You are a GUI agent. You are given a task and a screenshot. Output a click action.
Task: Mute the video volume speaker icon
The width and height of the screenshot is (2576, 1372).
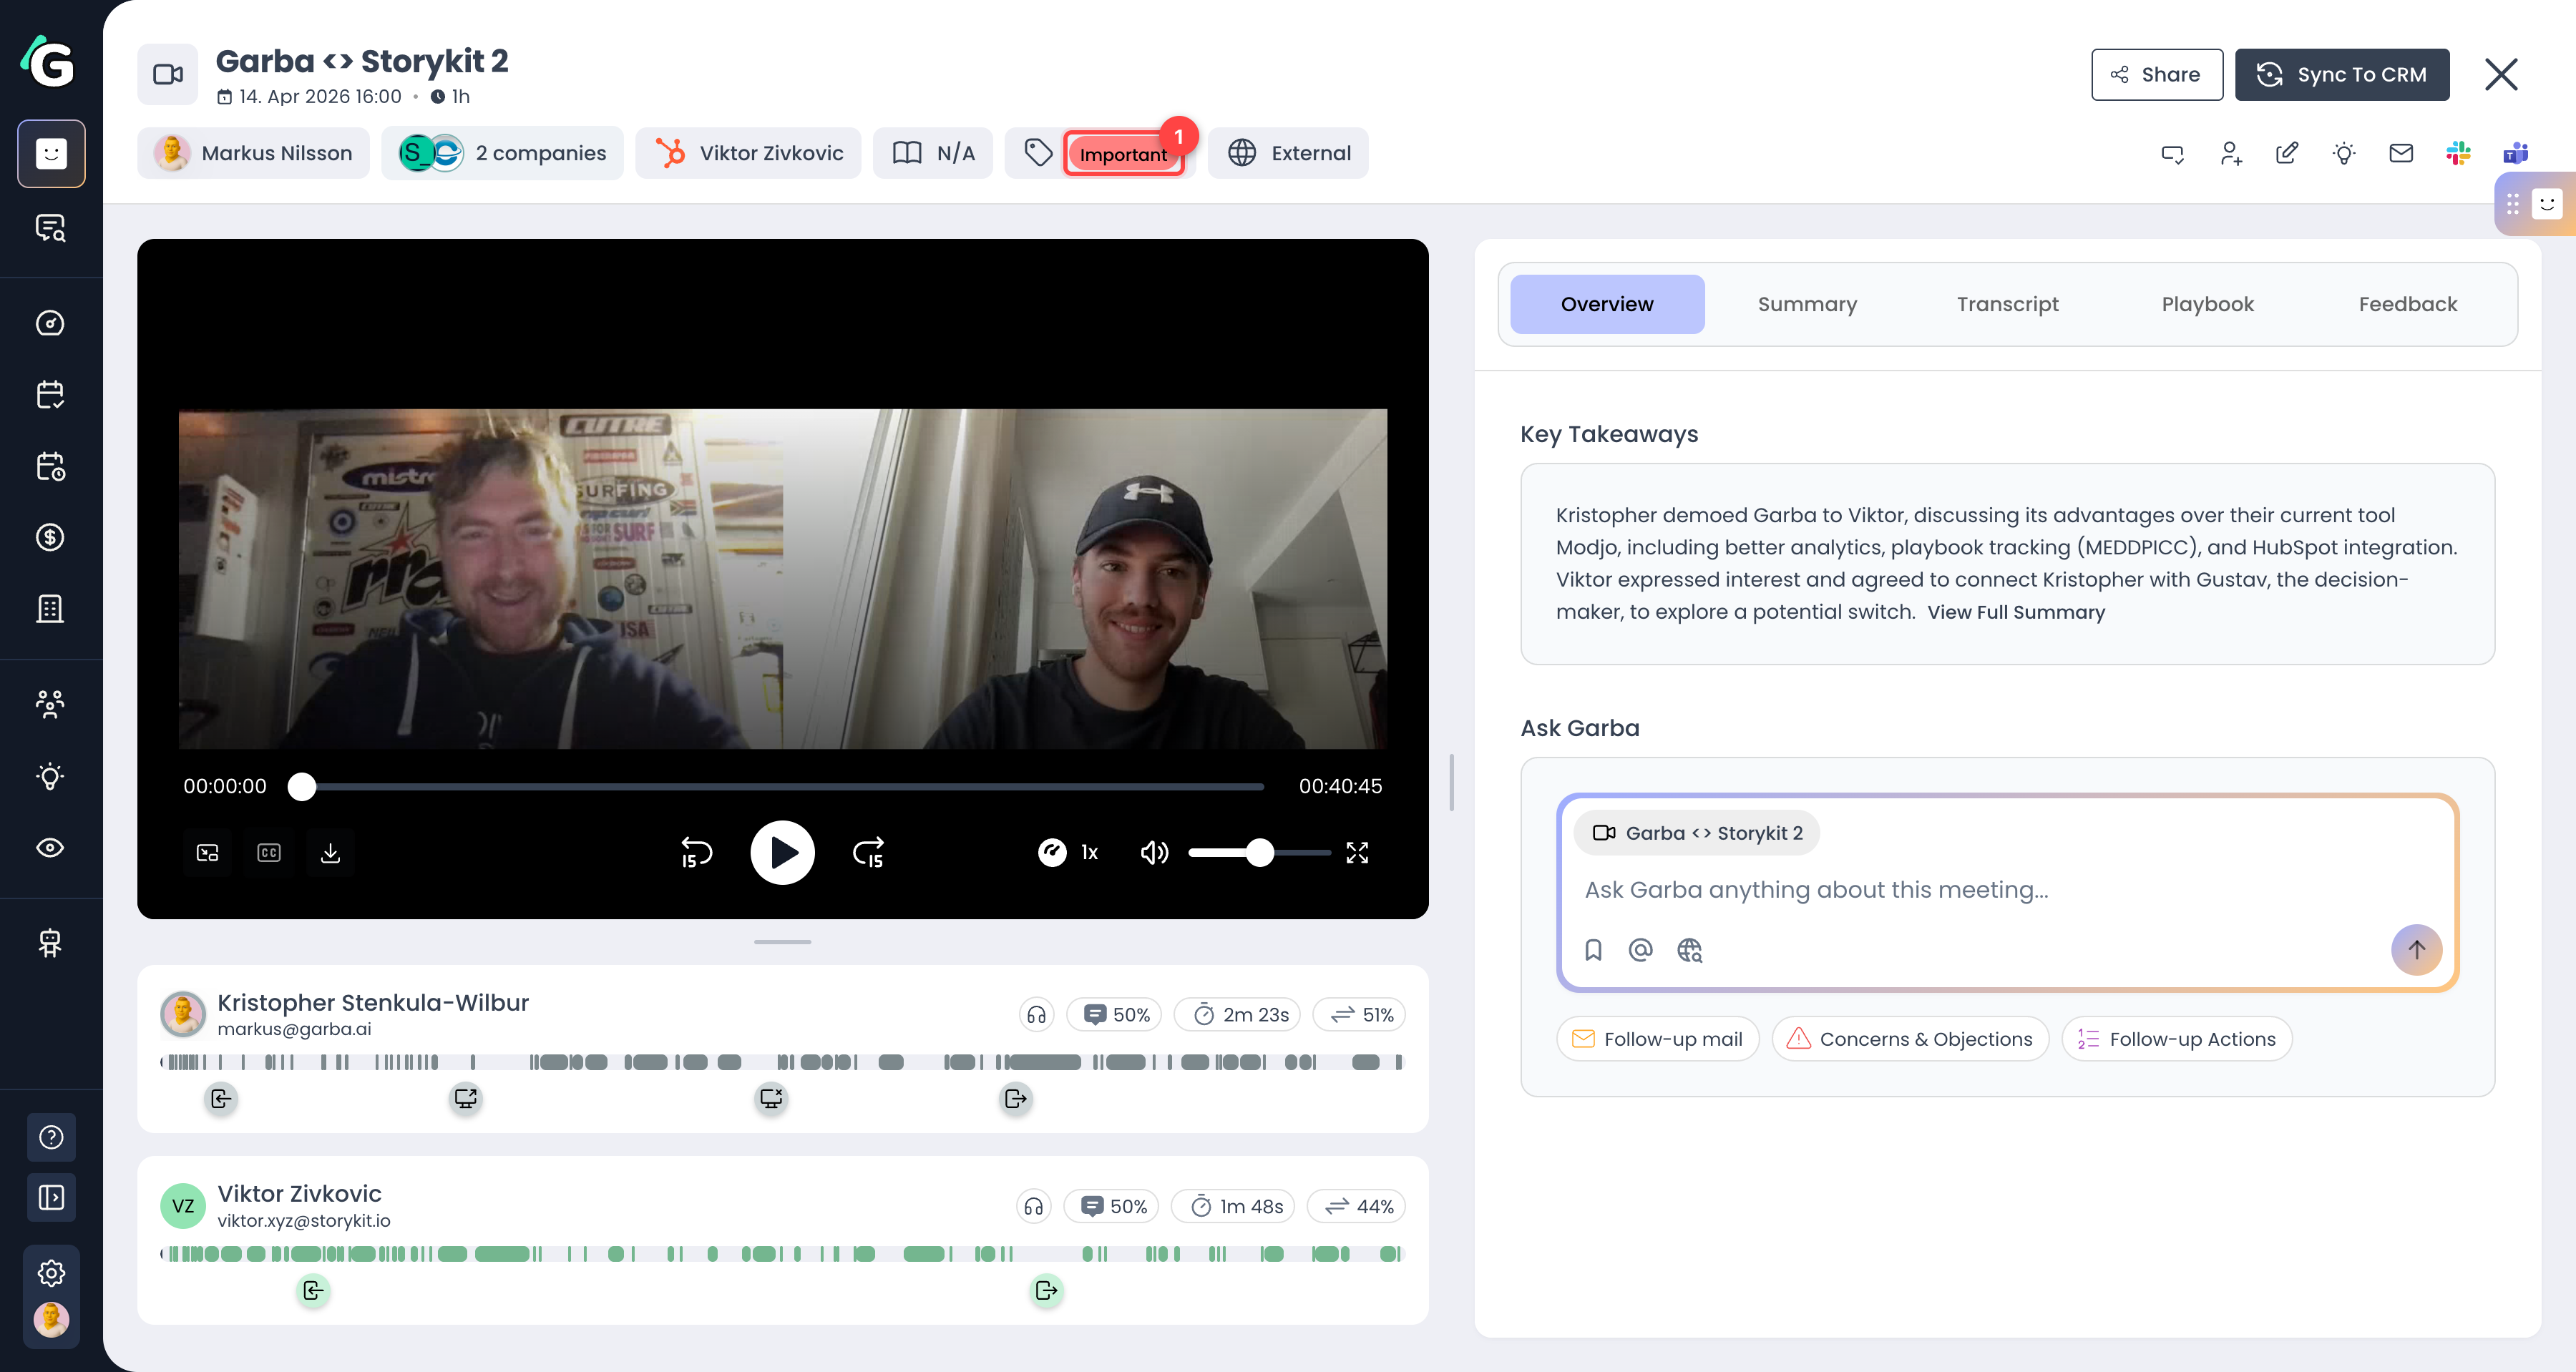pyautogui.click(x=1154, y=853)
